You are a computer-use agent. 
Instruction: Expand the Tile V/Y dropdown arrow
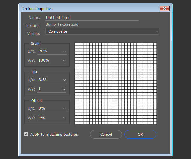pos(64,89)
